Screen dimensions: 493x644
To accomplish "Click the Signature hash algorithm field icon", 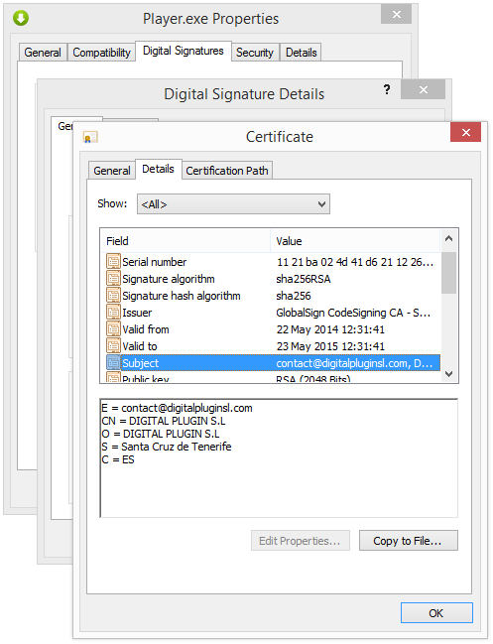I will click(113, 295).
